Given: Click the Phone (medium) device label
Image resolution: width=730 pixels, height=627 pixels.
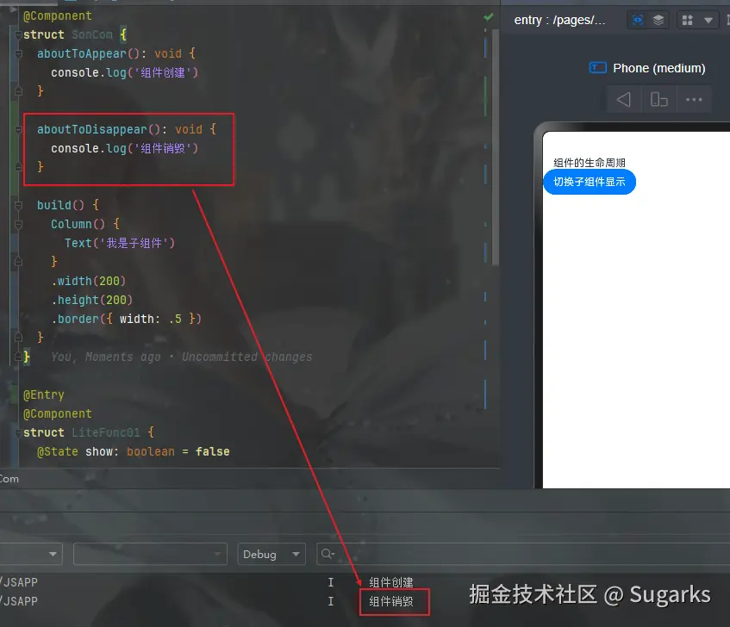Looking at the screenshot, I should point(658,68).
